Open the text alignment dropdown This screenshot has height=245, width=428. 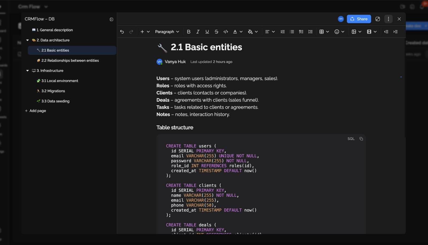(x=270, y=32)
